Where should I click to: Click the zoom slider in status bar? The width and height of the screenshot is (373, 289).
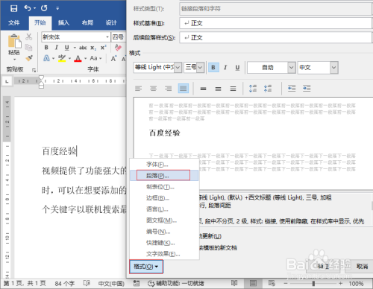coord(313,283)
